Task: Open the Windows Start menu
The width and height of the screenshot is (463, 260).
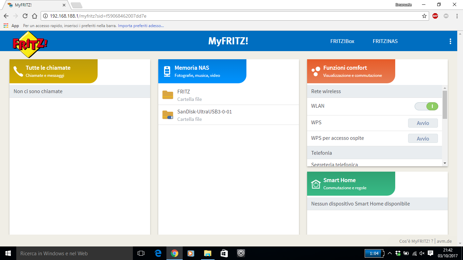Action: (x=8, y=253)
